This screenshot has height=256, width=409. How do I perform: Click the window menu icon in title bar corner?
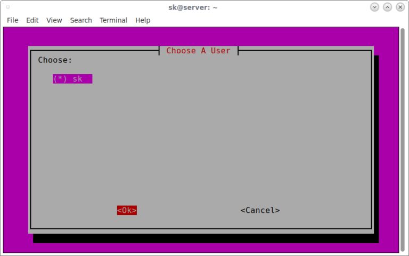tap(8, 7)
